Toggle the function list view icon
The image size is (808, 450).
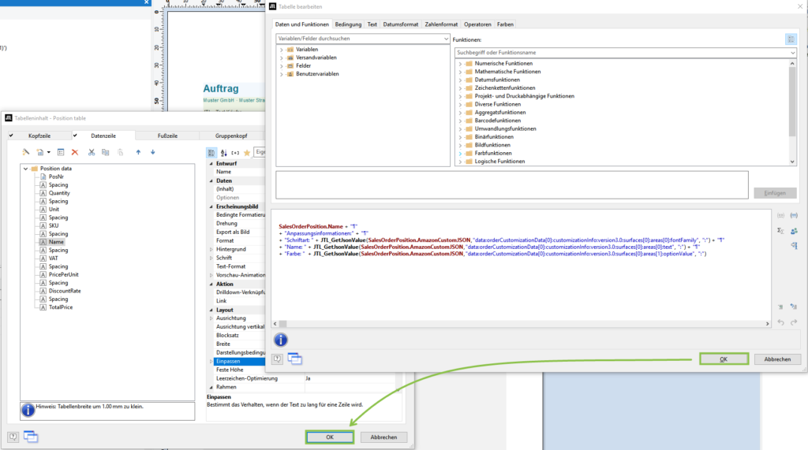coord(791,39)
